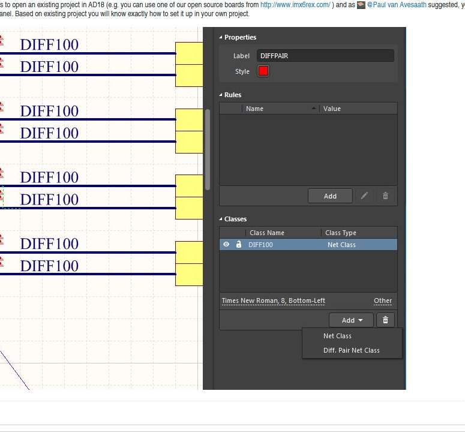
Task: Choose Diff. Pair Net Class entry
Action: point(352,350)
